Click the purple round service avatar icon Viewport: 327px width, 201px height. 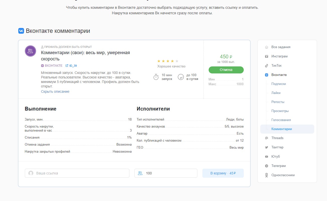31,51
